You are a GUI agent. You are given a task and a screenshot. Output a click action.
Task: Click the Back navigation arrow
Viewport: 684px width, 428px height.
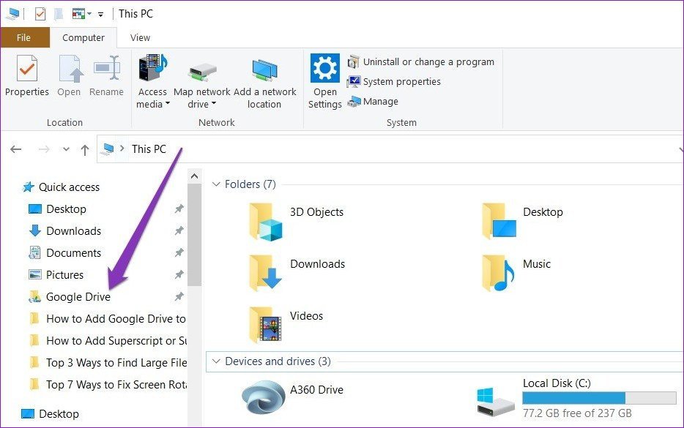coord(15,149)
